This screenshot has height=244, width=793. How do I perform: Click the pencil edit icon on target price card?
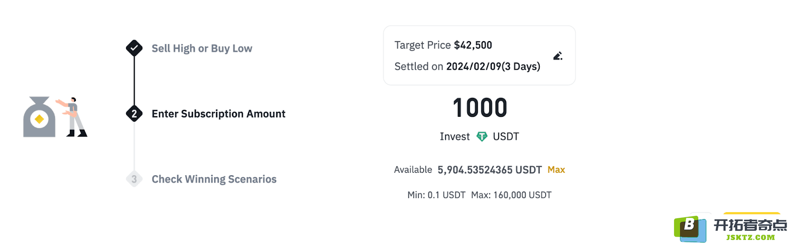click(558, 56)
